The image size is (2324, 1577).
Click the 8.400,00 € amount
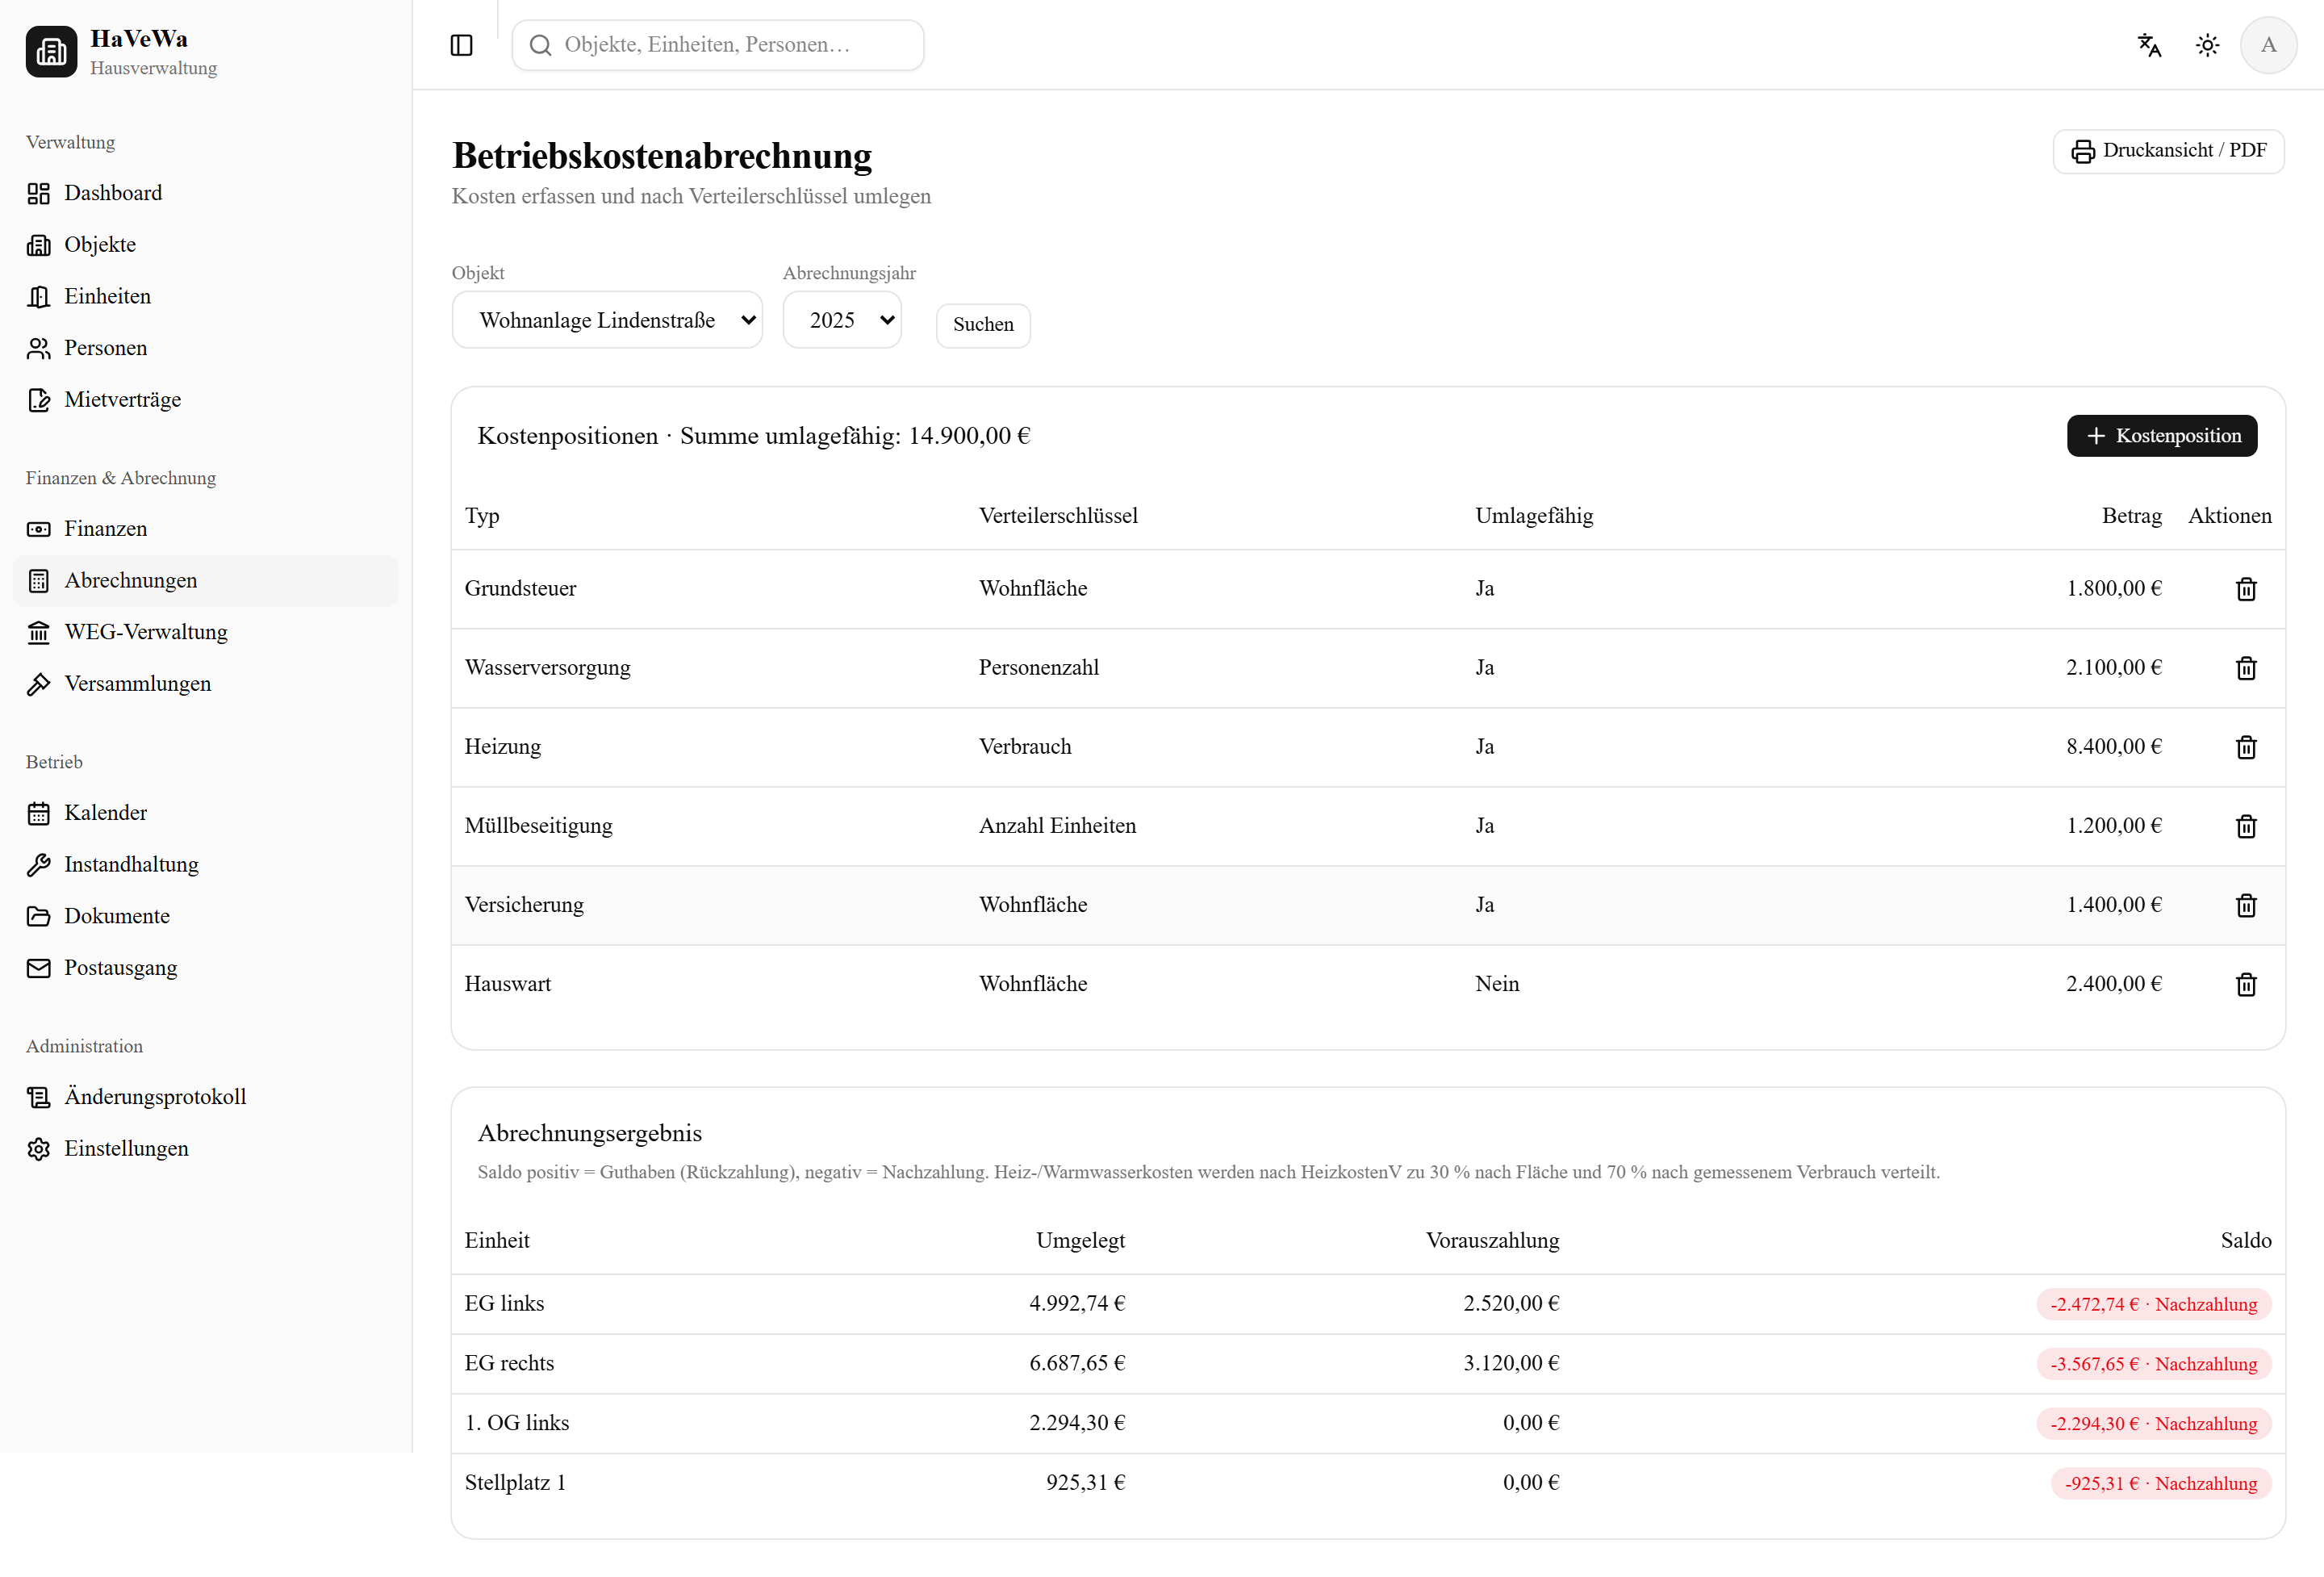(2114, 747)
